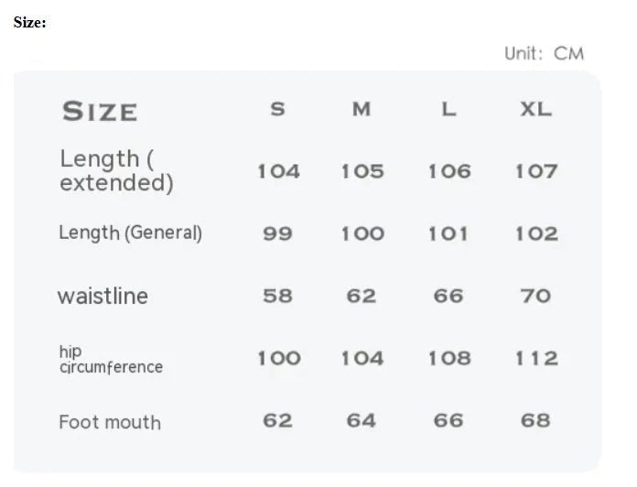Click the "Size:" heading text
This screenshot has height=487, width=637.
click(x=29, y=22)
